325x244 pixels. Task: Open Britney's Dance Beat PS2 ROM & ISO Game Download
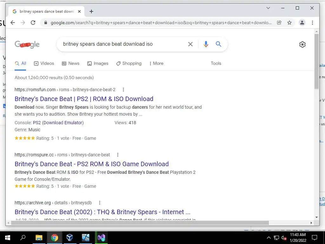pos(92,164)
